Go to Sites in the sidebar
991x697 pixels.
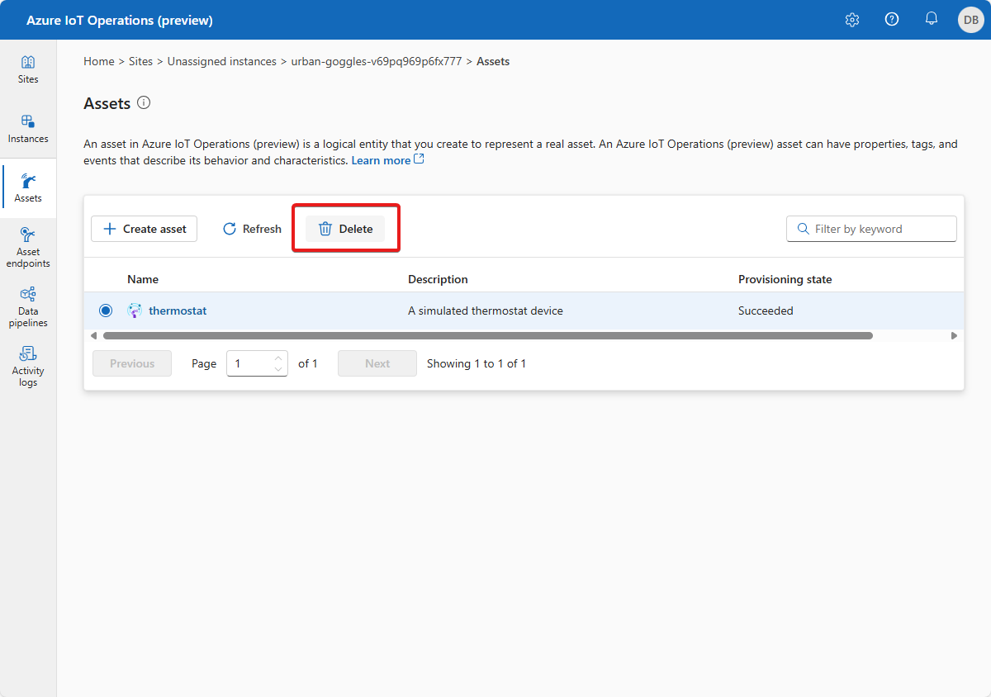[28, 70]
